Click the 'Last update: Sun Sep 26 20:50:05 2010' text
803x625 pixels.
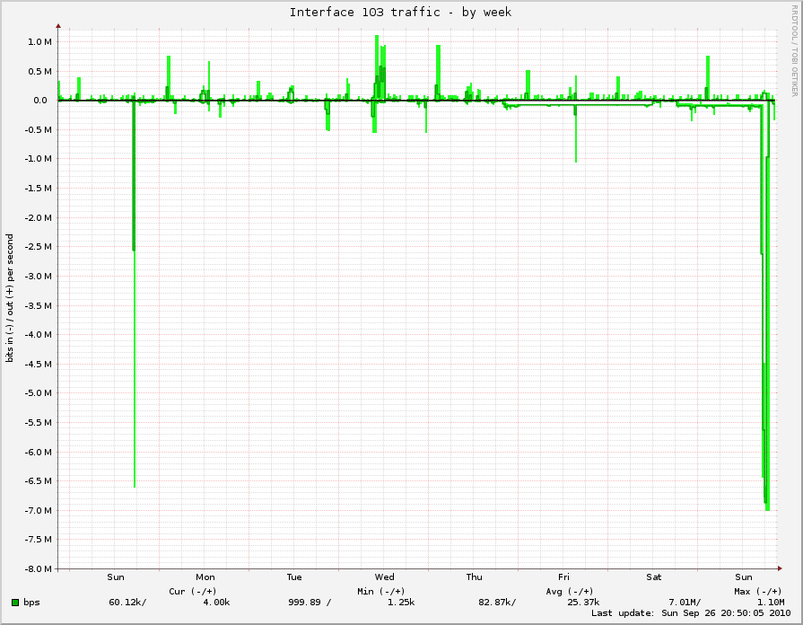(x=691, y=613)
